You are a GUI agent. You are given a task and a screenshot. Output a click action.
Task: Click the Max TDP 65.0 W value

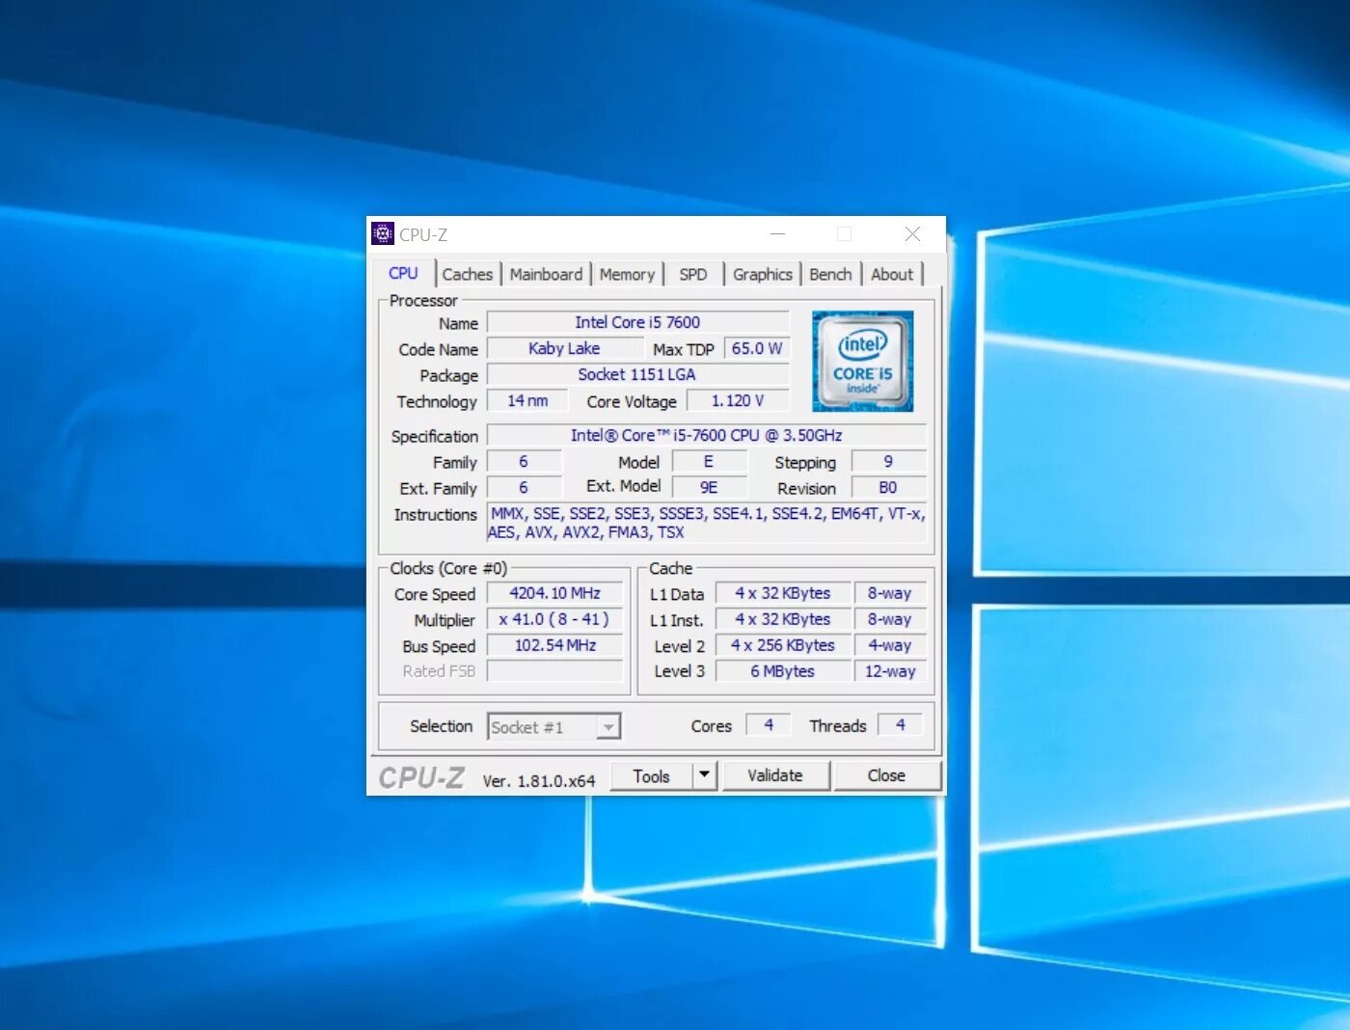pos(757,348)
